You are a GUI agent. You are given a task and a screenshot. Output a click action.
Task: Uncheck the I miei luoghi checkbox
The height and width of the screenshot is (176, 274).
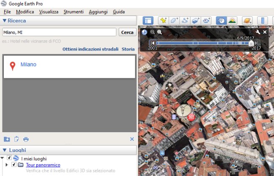click(9, 158)
